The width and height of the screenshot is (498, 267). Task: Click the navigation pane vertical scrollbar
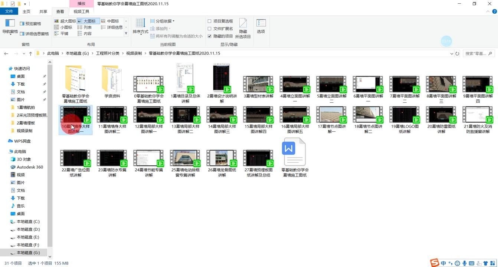tap(50, 156)
